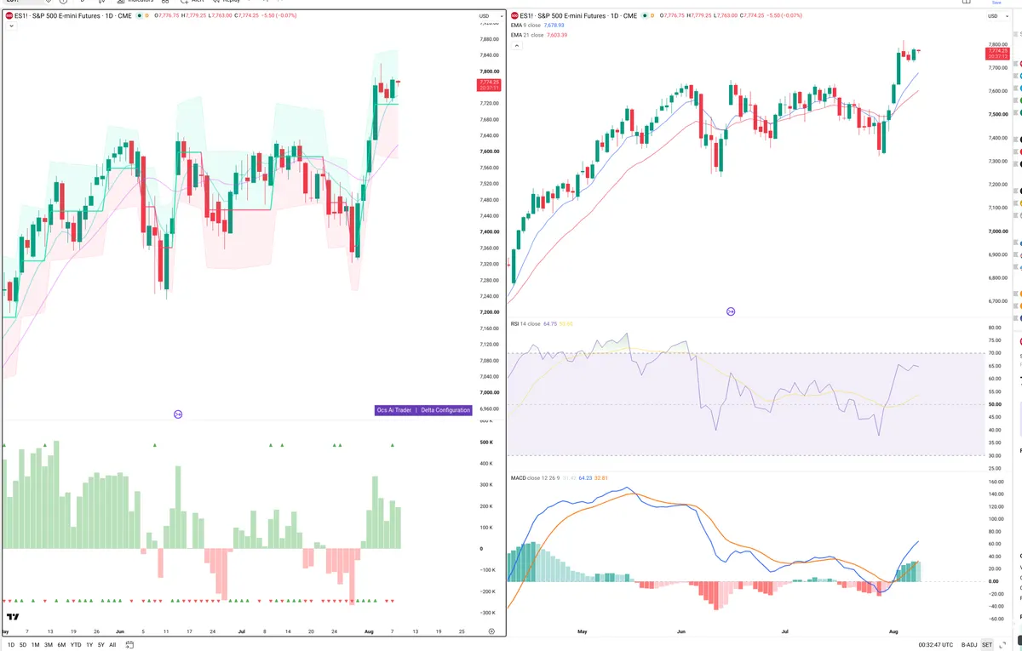Click purple contract marker on right chart

(x=731, y=312)
